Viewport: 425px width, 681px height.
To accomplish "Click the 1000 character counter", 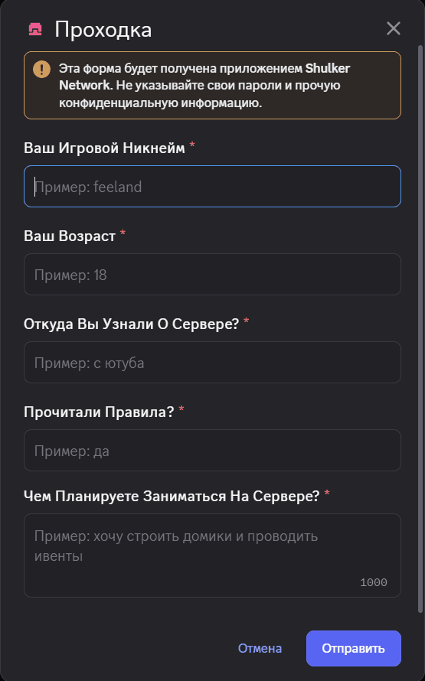I will (x=373, y=582).
